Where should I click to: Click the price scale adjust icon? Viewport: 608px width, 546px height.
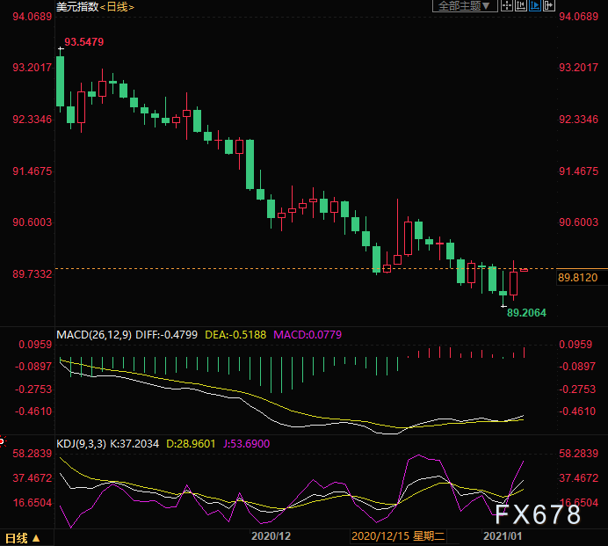click(x=520, y=5)
